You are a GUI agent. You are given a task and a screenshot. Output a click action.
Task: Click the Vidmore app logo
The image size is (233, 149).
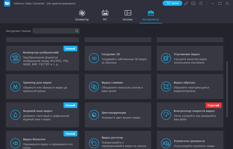(x=7, y=3)
